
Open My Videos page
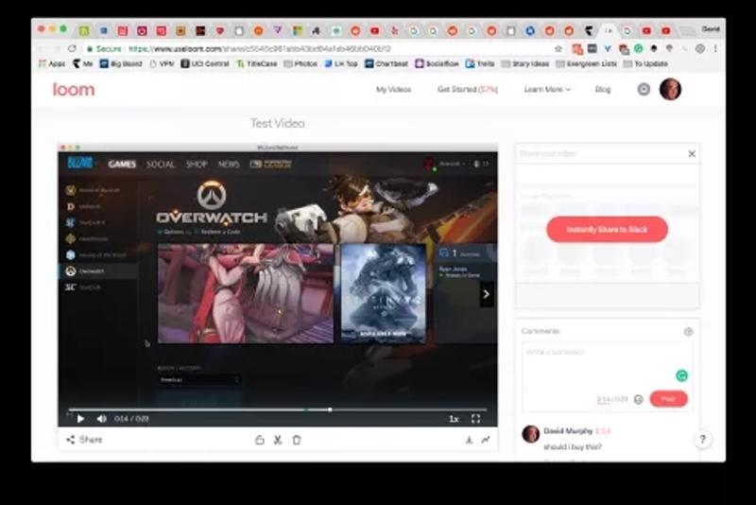click(393, 89)
